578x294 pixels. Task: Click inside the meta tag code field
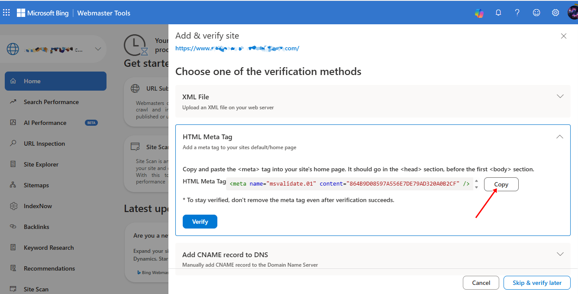click(x=350, y=184)
